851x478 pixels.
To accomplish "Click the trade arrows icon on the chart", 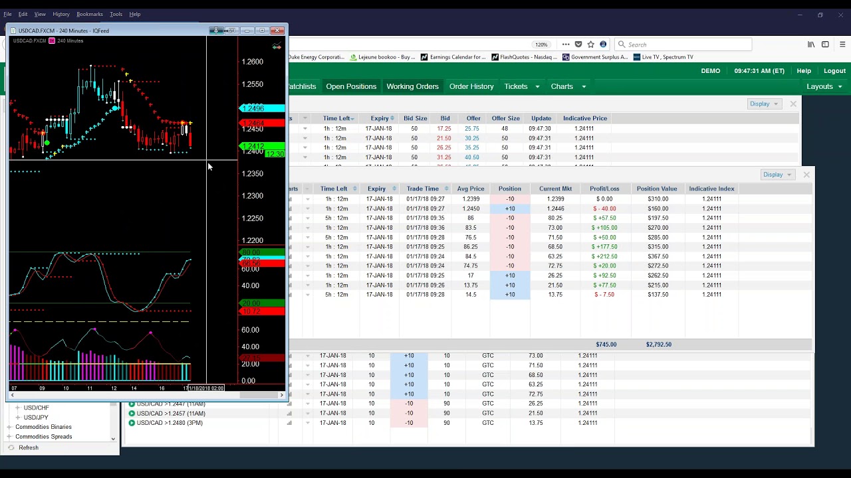I will (277, 46).
